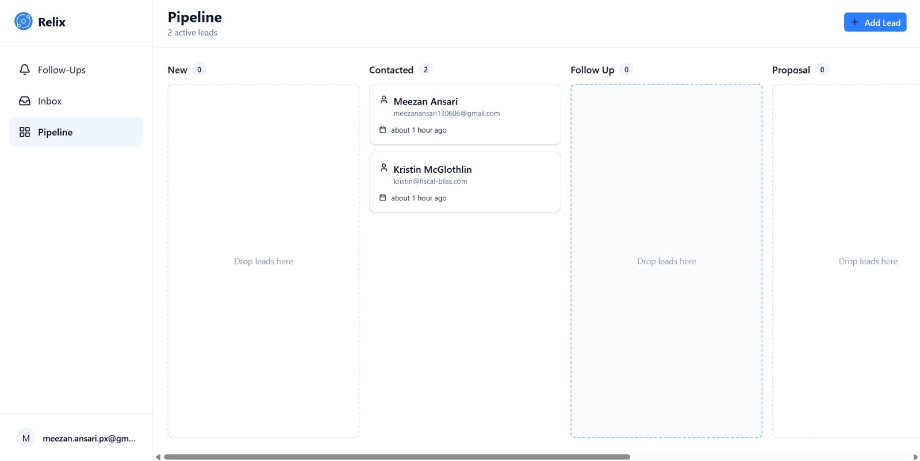This screenshot has width=920, height=461.
Task: Select Pipeline in the sidebar
Action: tap(76, 132)
